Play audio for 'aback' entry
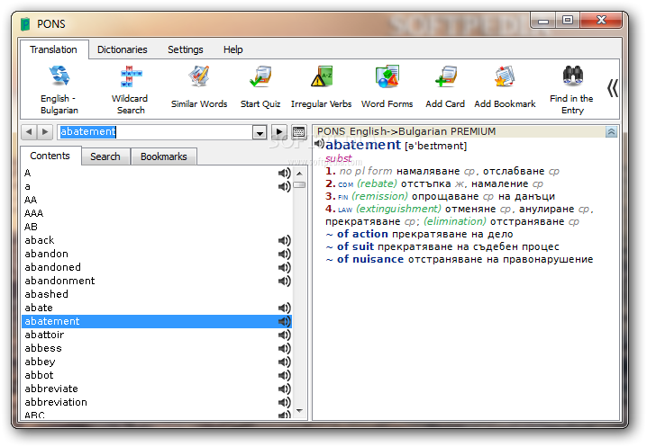 click(284, 240)
